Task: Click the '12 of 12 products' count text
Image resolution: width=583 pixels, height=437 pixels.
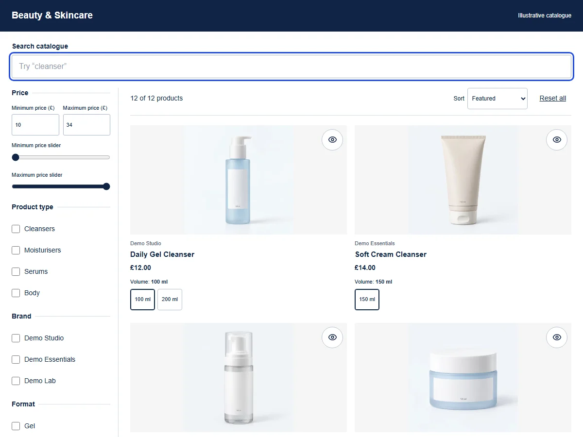Action: point(156,98)
